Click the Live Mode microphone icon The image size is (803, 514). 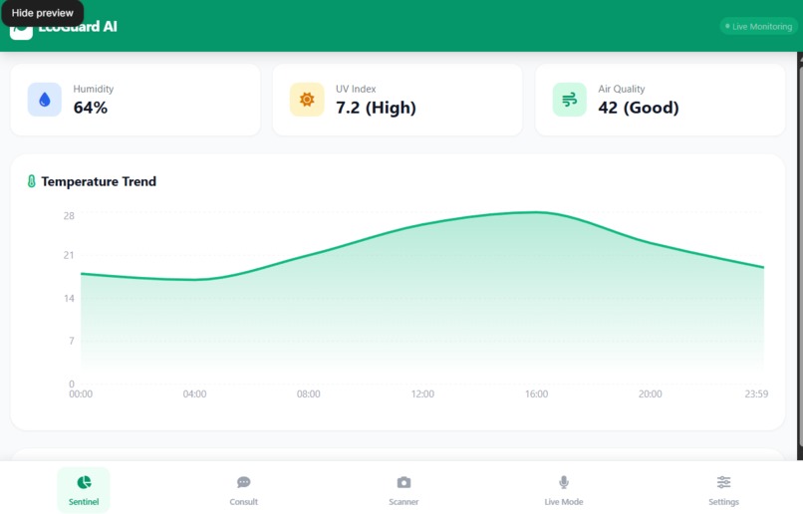coord(563,482)
